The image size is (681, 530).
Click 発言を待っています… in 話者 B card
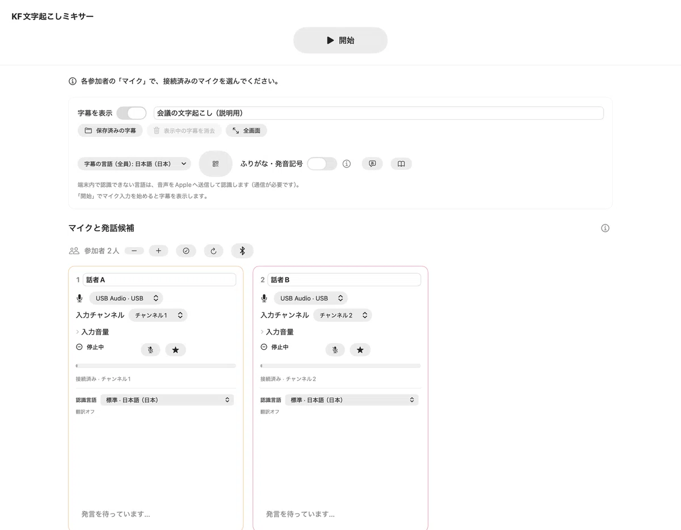click(300, 514)
